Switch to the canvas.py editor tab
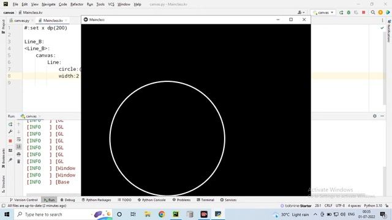The image size is (392, 220). [x=21, y=20]
